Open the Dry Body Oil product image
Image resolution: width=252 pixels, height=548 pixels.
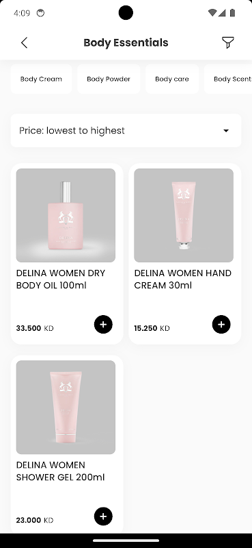66,215
